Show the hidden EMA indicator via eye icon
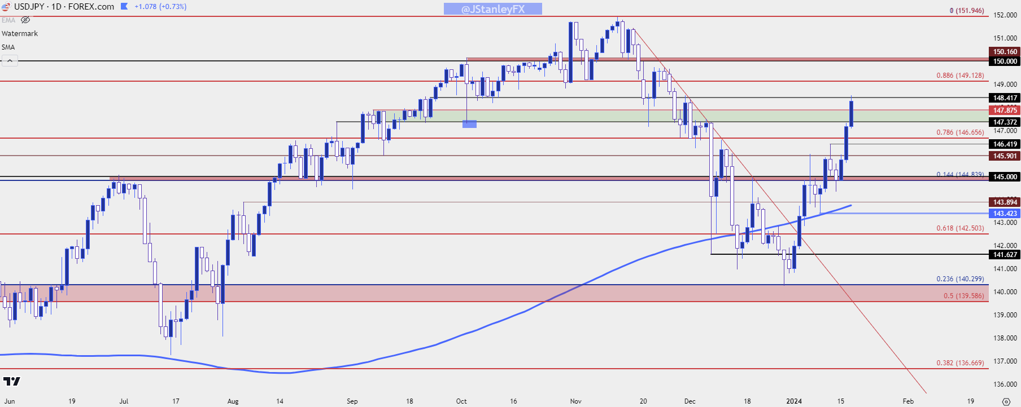1021x407 pixels. click(x=25, y=20)
